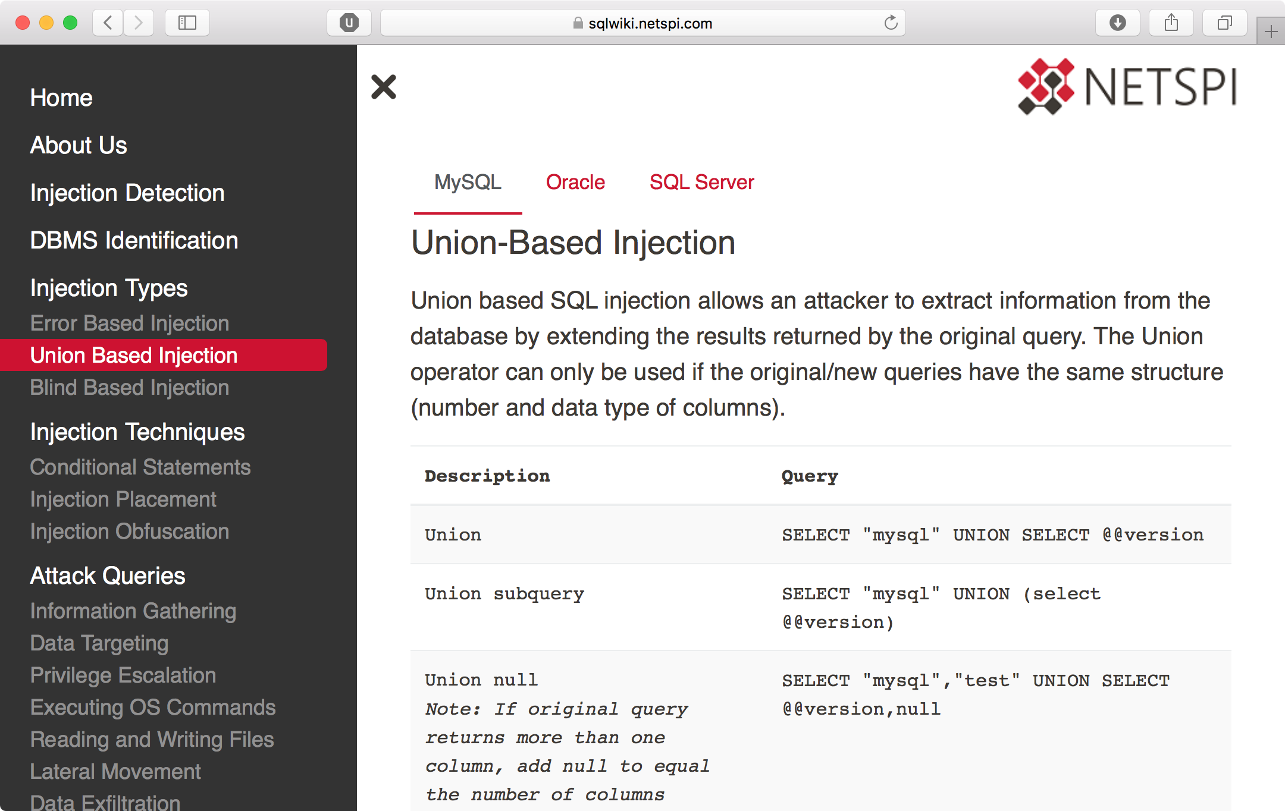Open the Injection Types section
Image resolution: width=1285 pixels, height=811 pixels.
click(x=109, y=288)
